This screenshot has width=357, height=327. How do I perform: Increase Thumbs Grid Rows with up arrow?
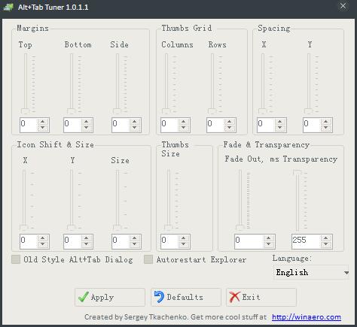[x=230, y=122]
